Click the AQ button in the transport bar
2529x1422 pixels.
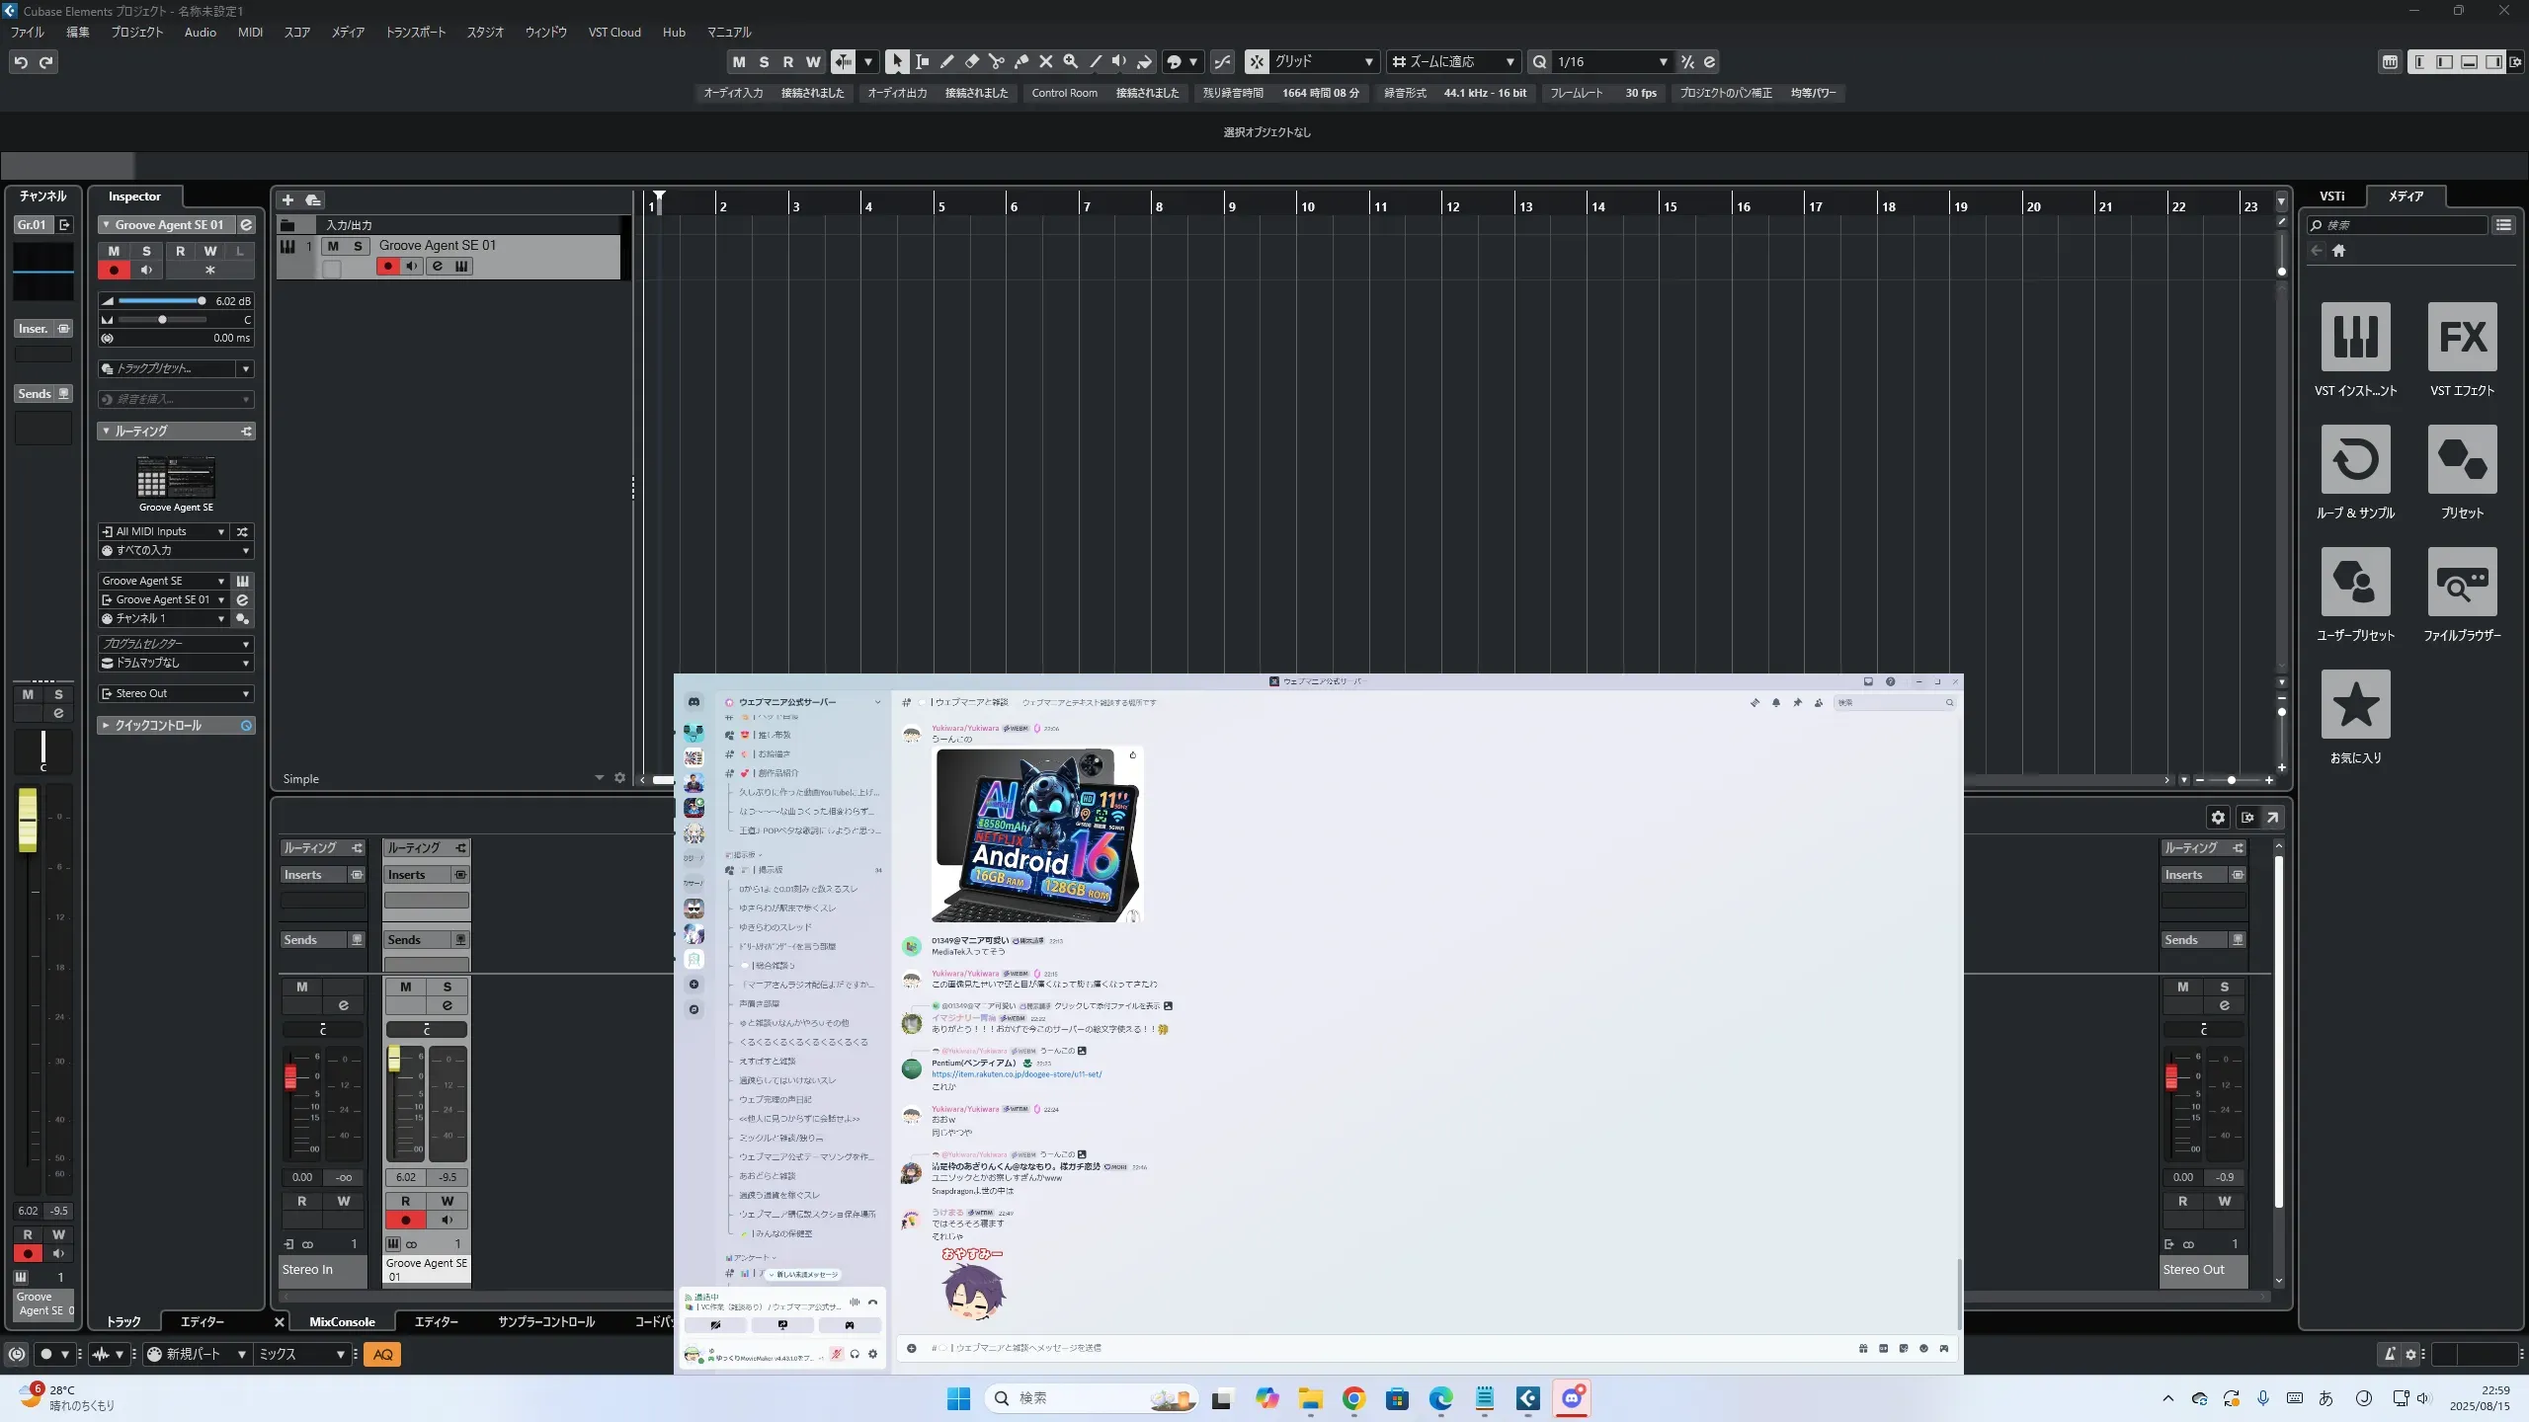pos(383,1354)
